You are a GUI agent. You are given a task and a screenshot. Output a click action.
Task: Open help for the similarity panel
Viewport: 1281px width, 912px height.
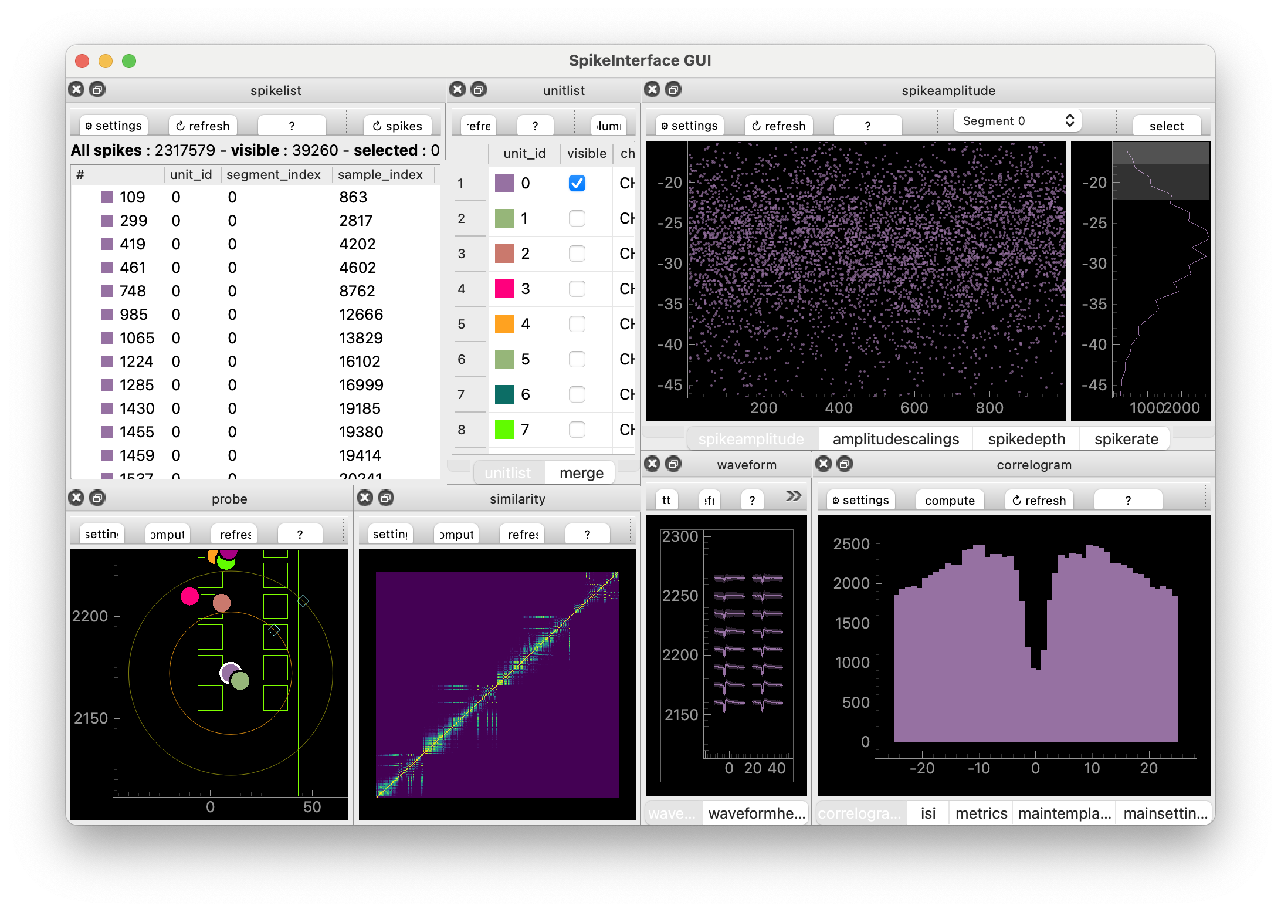(x=588, y=534)
